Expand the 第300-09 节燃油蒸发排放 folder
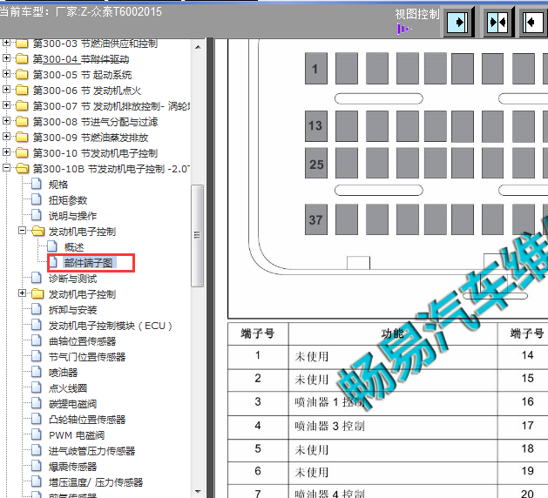This screenshot has width=548, height=498. pyautogui.click(x=6, y=136)
